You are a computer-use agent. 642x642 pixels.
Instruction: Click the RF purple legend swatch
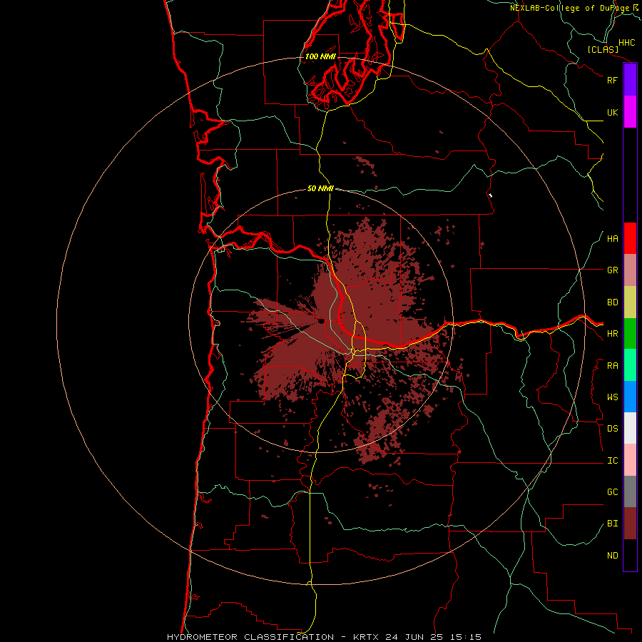click(x=630, y=80)
